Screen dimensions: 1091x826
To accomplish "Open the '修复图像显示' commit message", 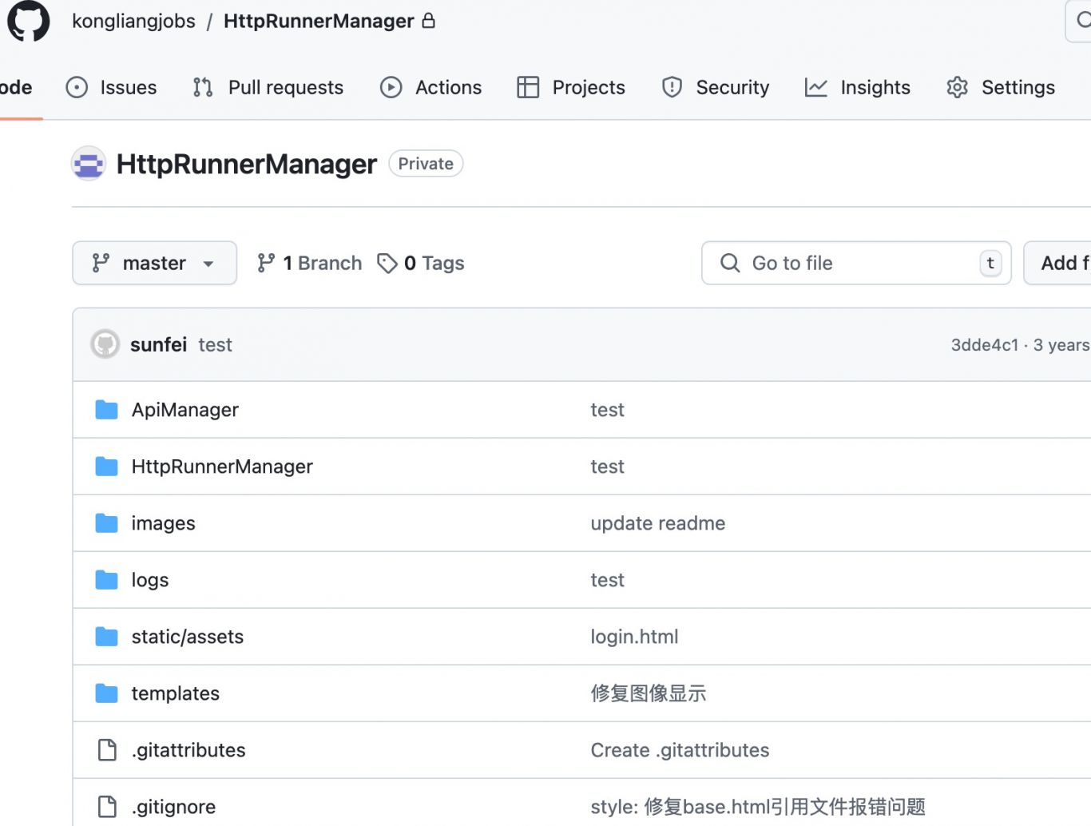I will tap(649, 693).
